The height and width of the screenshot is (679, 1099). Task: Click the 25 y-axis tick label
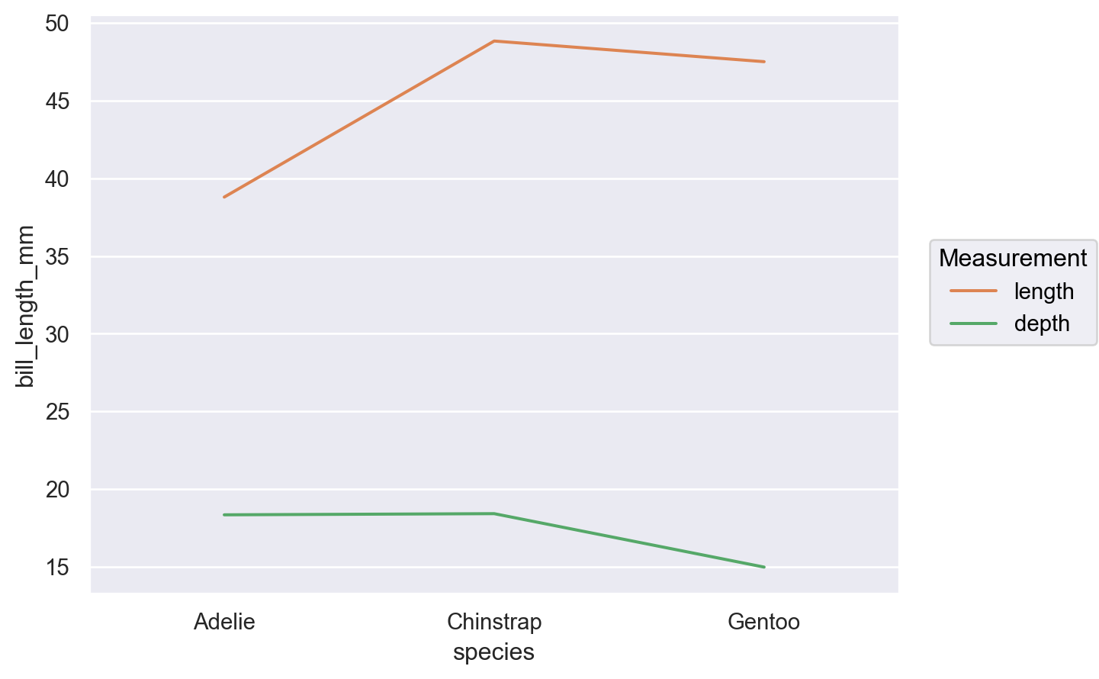pos(57,412)
